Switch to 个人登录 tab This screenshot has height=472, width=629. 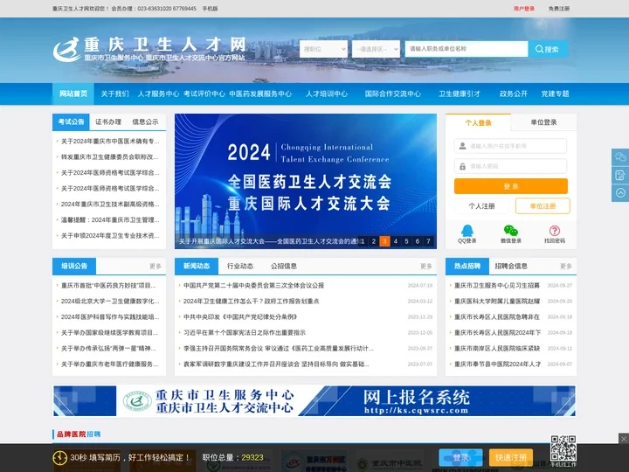[478, 122]
